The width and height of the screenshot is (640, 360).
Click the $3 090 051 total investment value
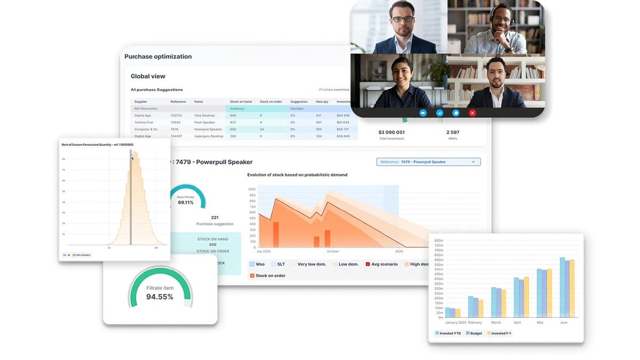[391, 132]
